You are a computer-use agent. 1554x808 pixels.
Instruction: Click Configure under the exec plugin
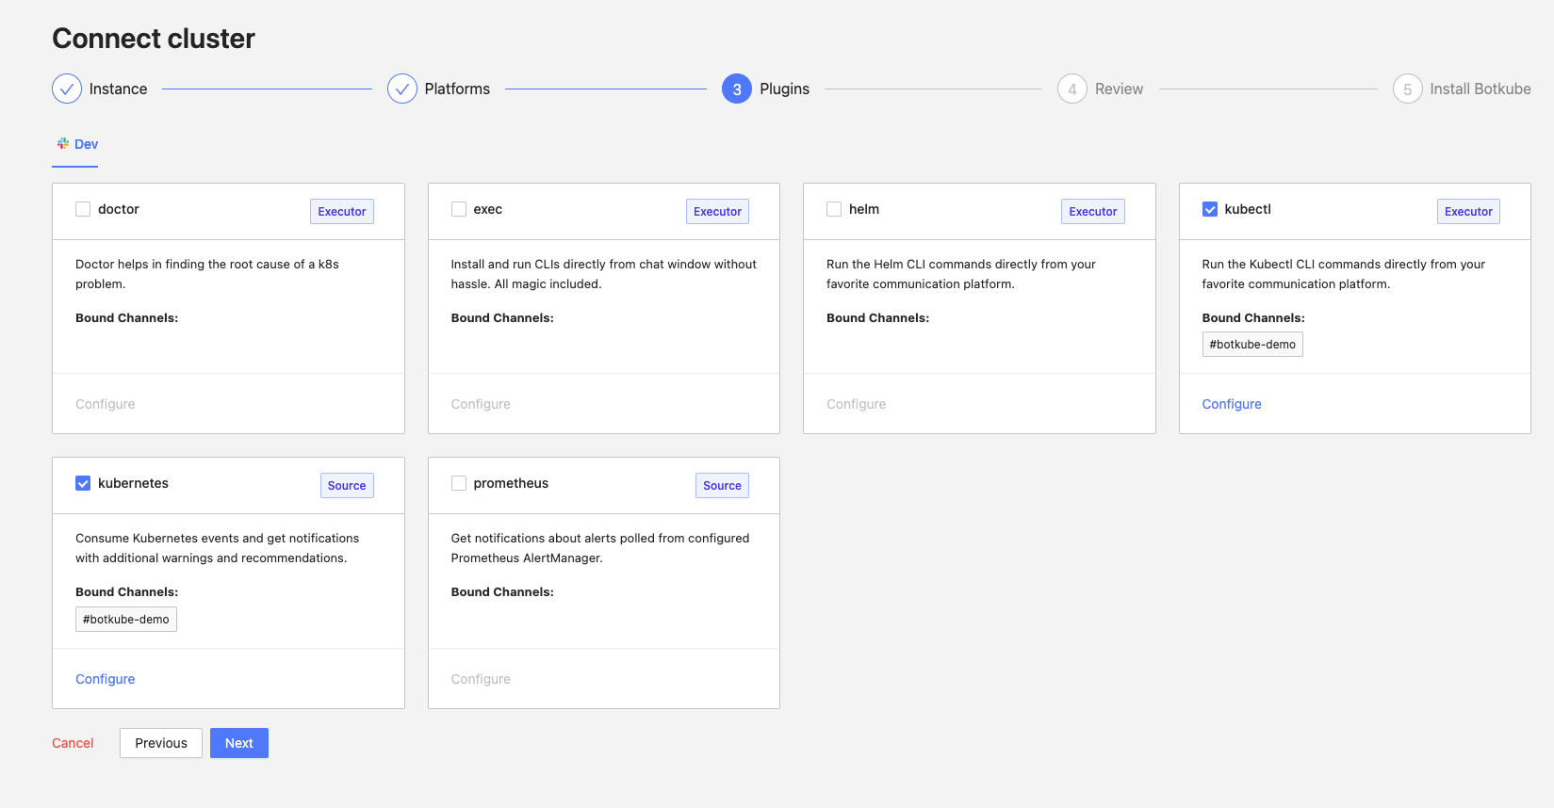[x=481, y=404]
